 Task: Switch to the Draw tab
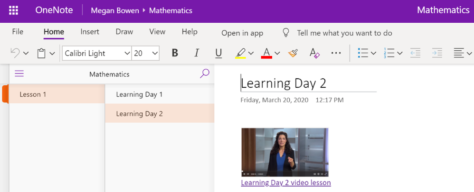pyautogui.click(x=124, y=32)
